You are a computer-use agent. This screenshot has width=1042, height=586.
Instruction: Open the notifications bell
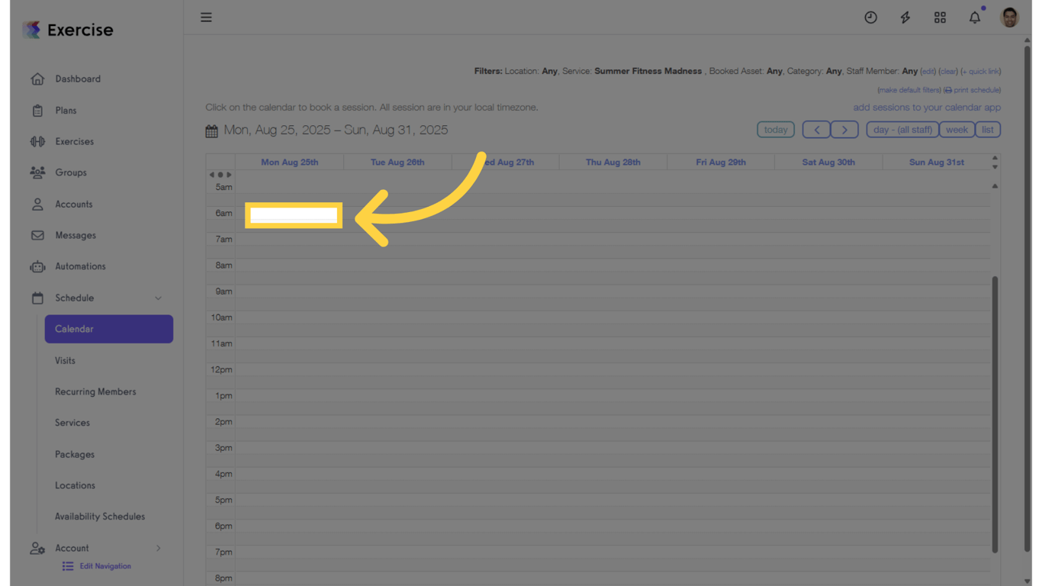[x=975, y=18]
